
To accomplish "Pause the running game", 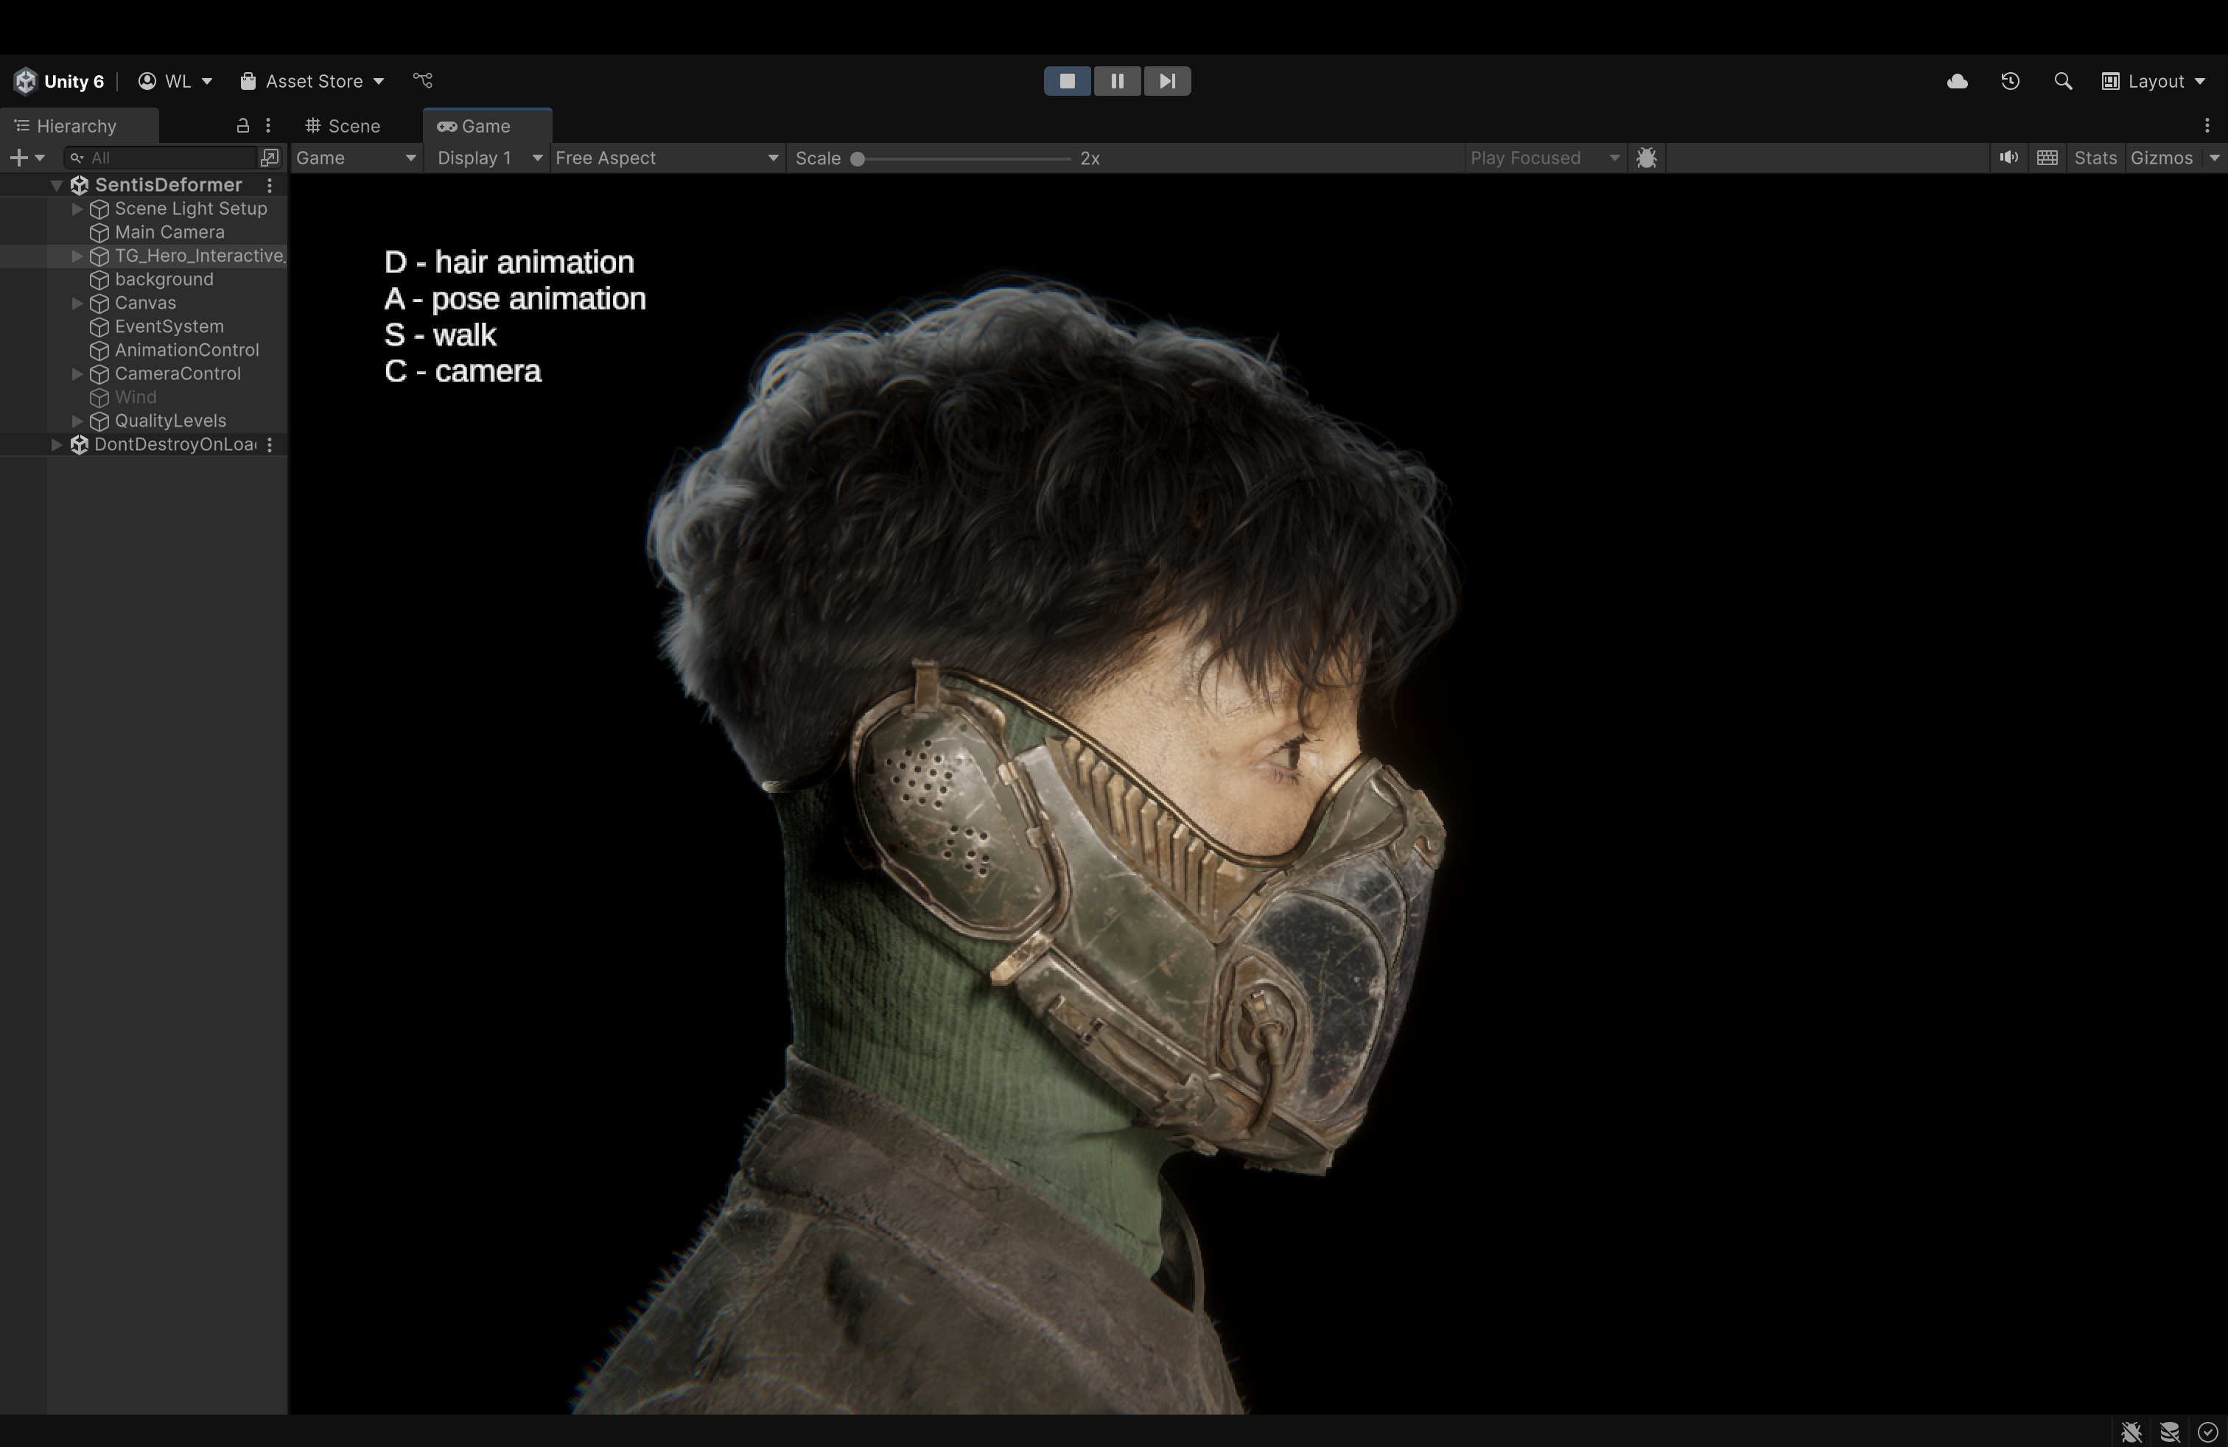I will click(1117, 82).
